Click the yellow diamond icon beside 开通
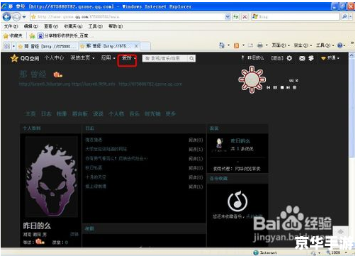 (x=323, y=58)
